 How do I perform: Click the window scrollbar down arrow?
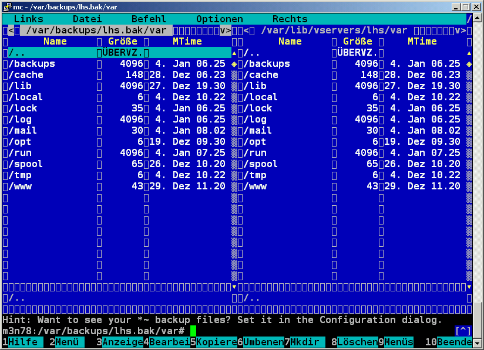pos(478,344)
